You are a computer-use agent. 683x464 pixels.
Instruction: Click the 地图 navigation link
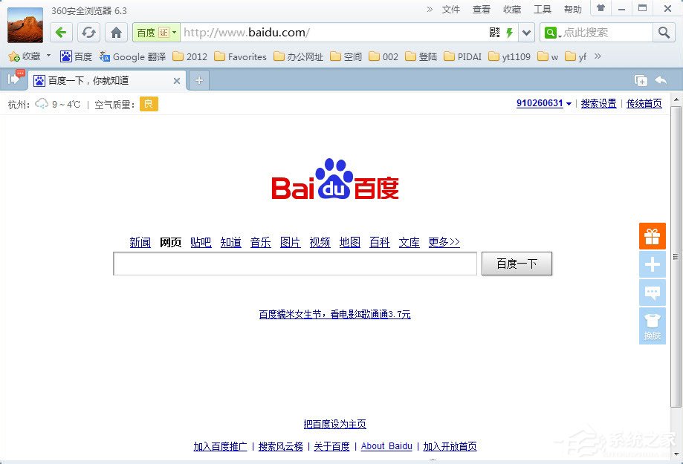tap(349, 242)
